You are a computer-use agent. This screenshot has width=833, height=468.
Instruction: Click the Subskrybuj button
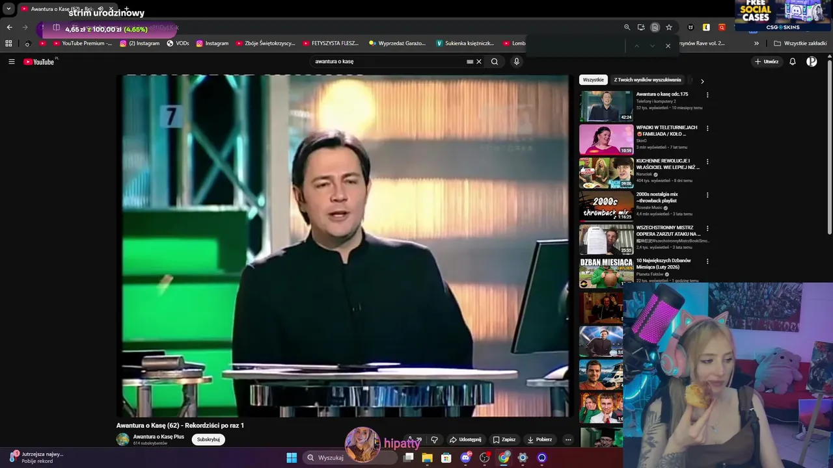pyautogui.click(x=208, y=439)
